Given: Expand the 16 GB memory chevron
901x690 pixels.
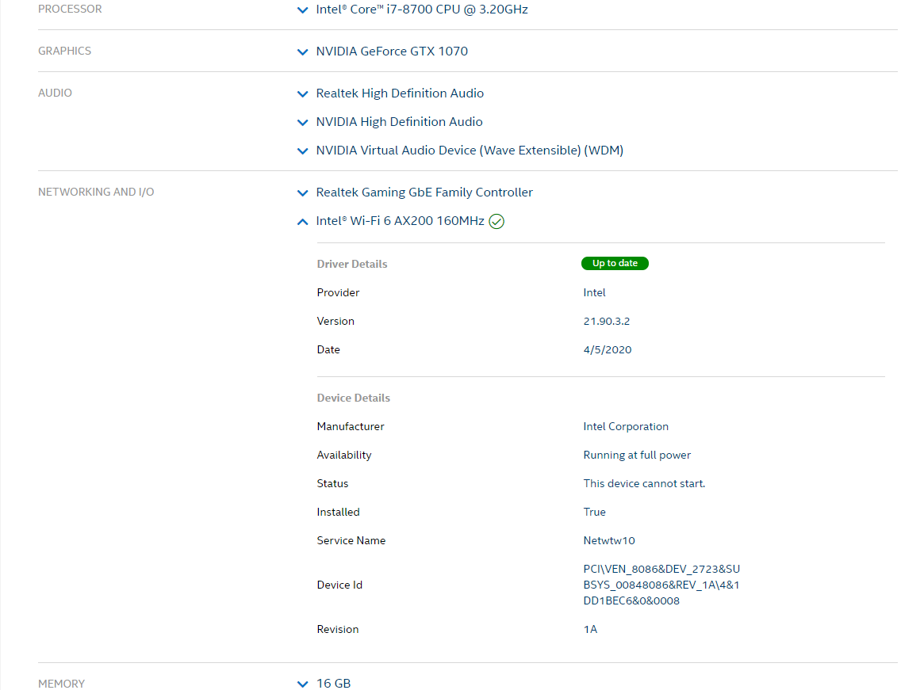Looking at the screenshot, I should 302,684.
